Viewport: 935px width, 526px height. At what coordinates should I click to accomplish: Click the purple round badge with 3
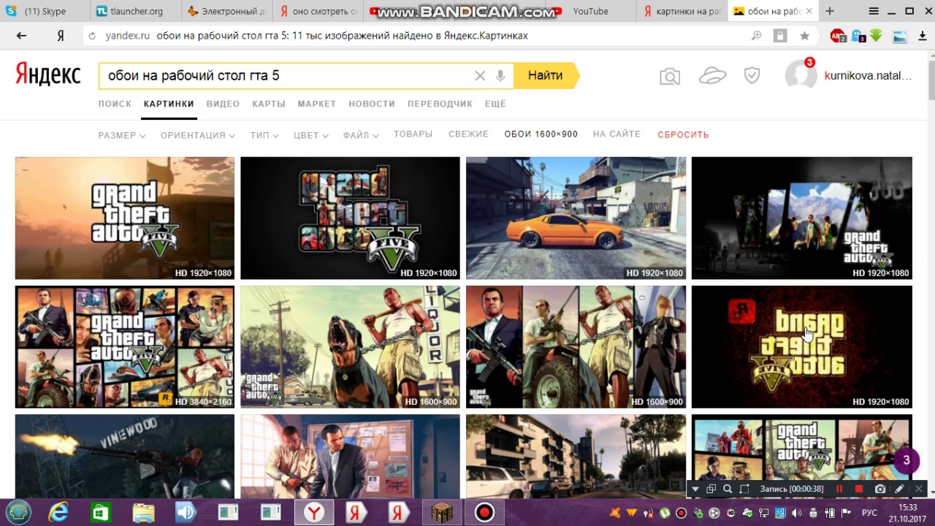coord(907,460)
